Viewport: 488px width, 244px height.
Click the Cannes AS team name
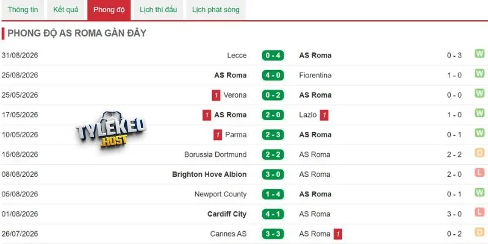click(x=228, y=234)
